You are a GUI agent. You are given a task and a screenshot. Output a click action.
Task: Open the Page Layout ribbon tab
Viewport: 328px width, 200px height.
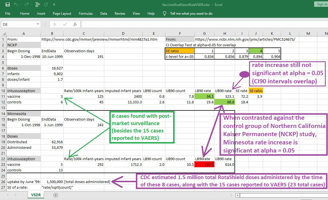[x=62, y=14]
